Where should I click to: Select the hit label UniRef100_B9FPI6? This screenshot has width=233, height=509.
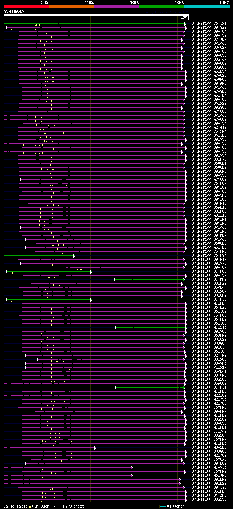209,203
